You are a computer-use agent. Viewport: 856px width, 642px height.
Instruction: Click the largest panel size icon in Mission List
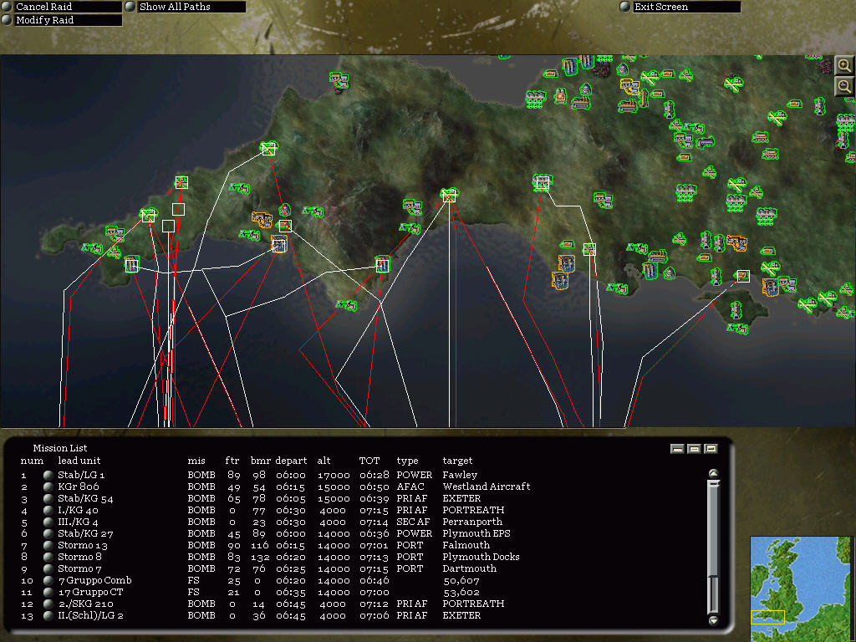click(711, 449)
